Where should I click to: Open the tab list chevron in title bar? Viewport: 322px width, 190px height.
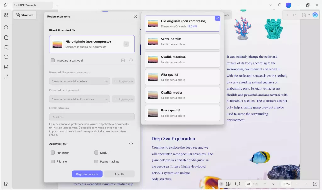tap(270, 5)
